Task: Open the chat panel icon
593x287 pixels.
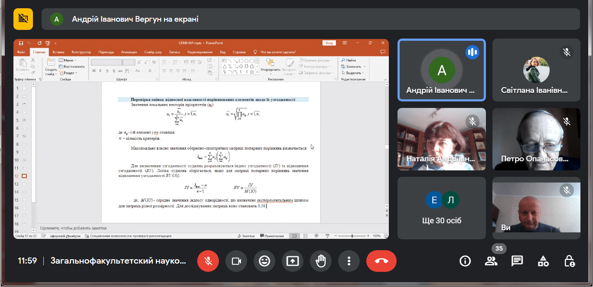Action: pyautogui.click(x=517, y=261)
